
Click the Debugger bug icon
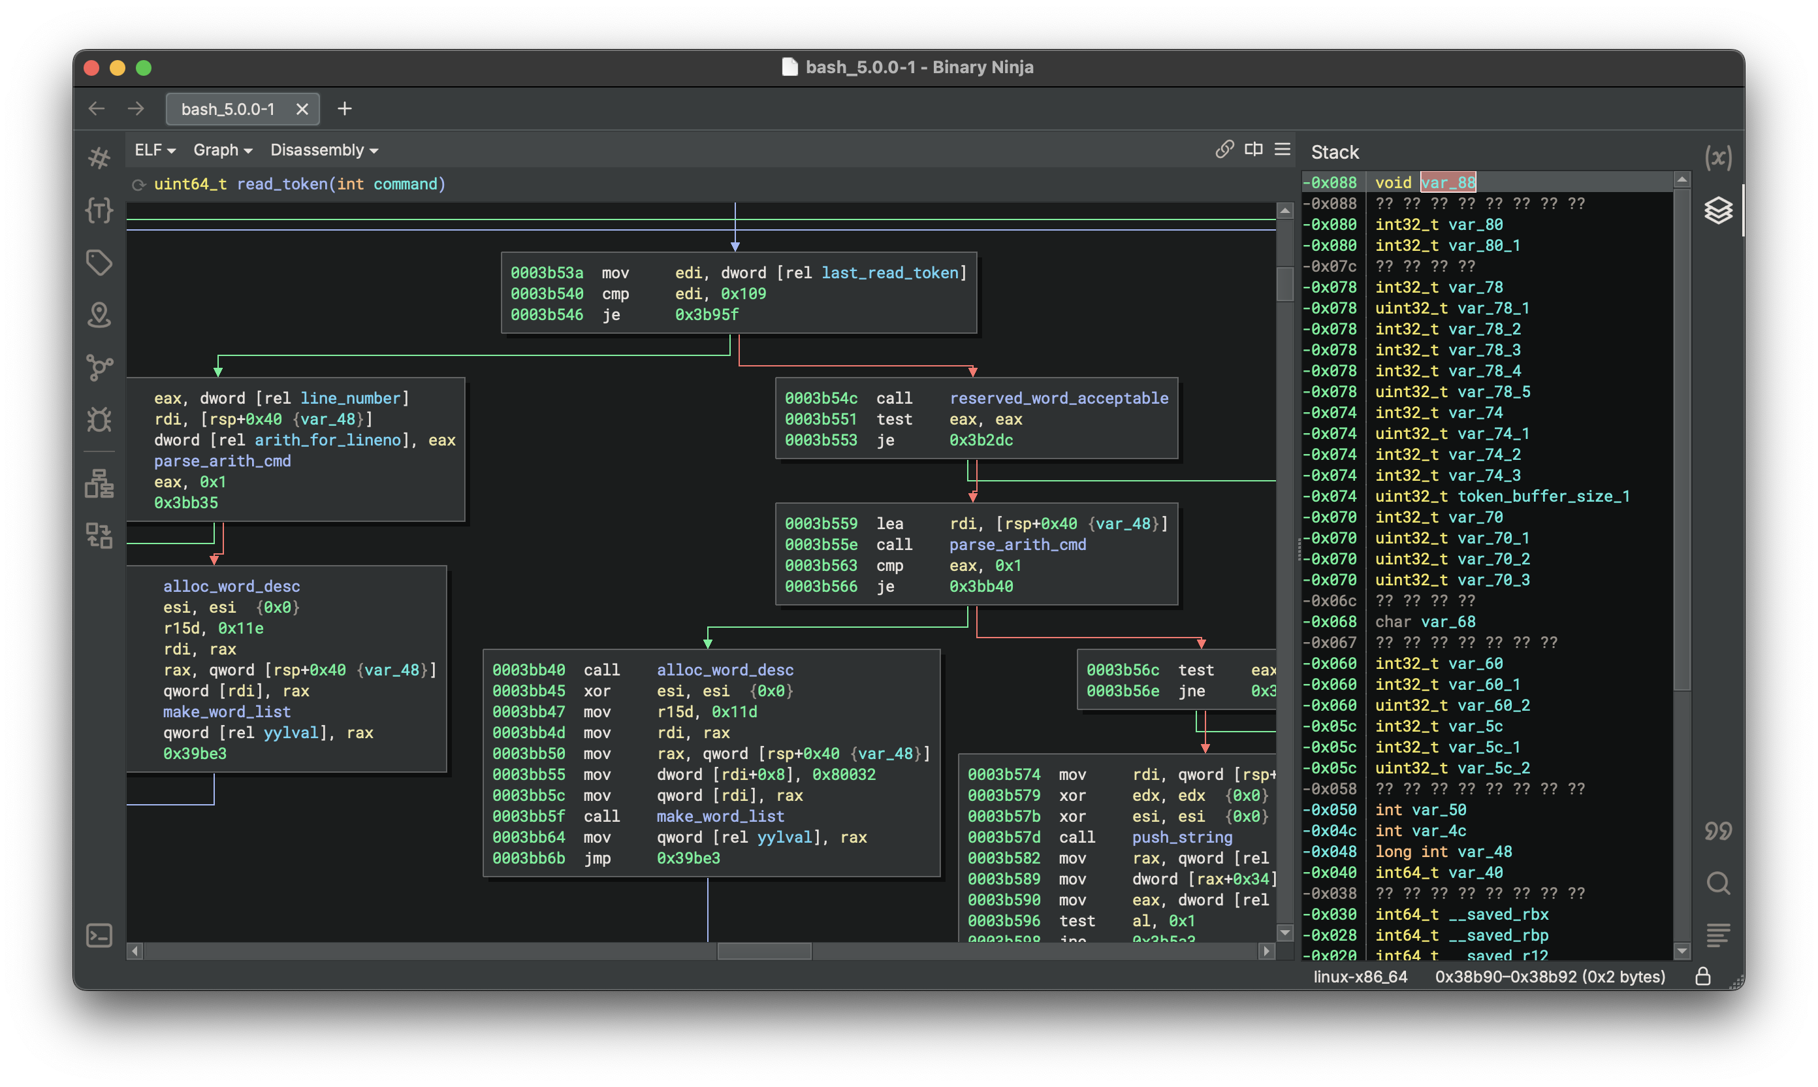[x=99, y=420]
